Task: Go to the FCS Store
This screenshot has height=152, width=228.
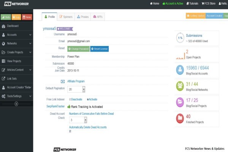Action: click(209, 3)
